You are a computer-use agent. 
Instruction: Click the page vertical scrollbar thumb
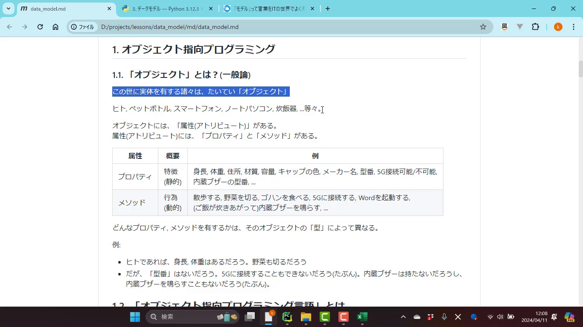click(x=580, y=69)
